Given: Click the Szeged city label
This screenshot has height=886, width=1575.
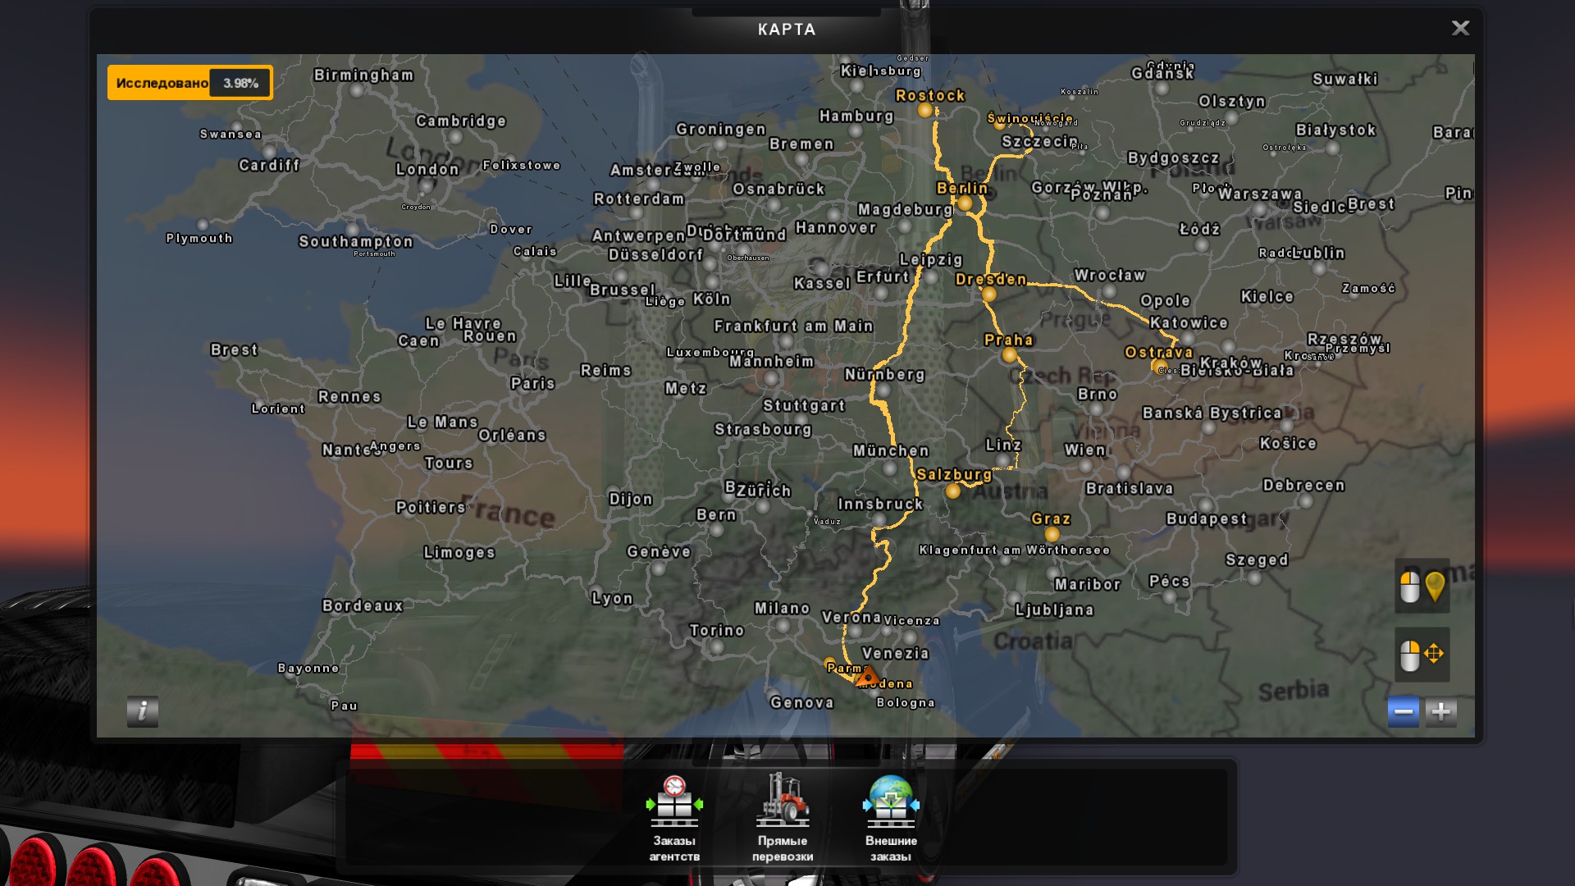Looking at the screenshot, I should 1257,560.
